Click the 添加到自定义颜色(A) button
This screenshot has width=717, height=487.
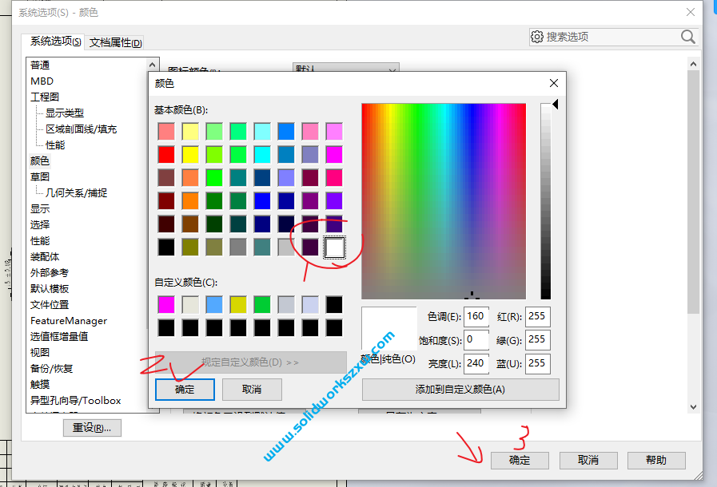pyautogui.click(x=460, y=390)
